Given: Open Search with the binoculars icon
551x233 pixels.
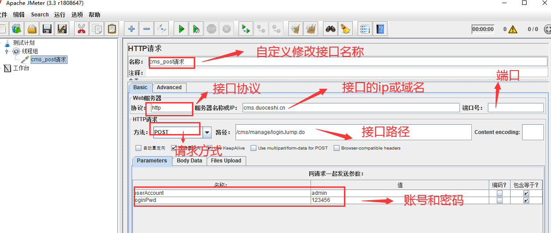Looking at the screenshot, I should pyautogui.click(x=330, y=29).
